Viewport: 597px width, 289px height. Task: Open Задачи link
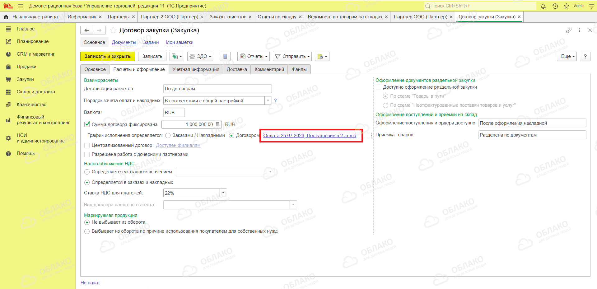pyautogui.click(x=151, y=42)
